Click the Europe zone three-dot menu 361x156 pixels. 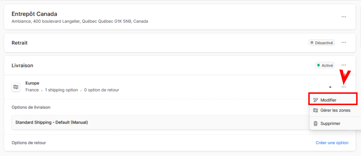coord(344,87)
